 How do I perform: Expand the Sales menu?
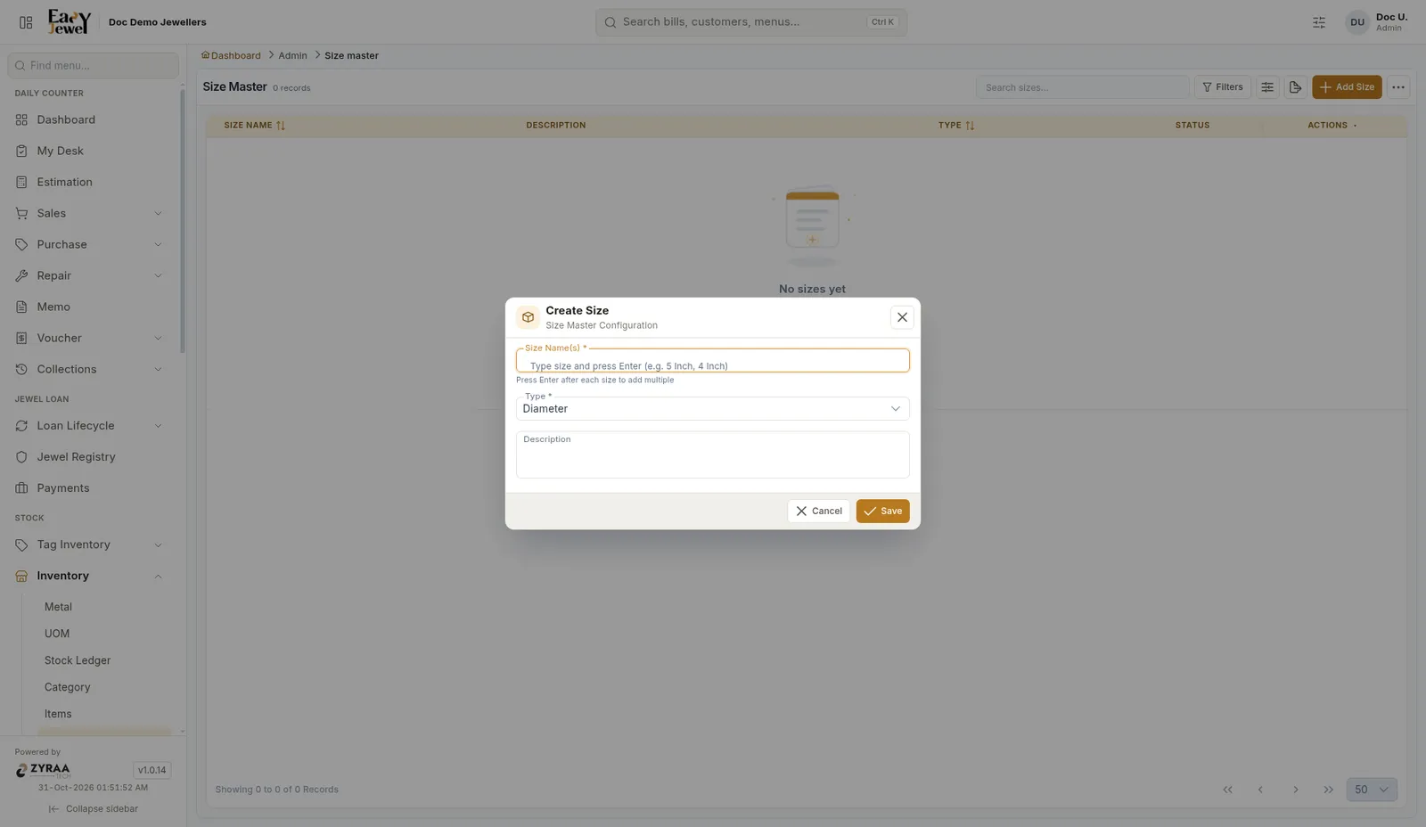[93, 213]
